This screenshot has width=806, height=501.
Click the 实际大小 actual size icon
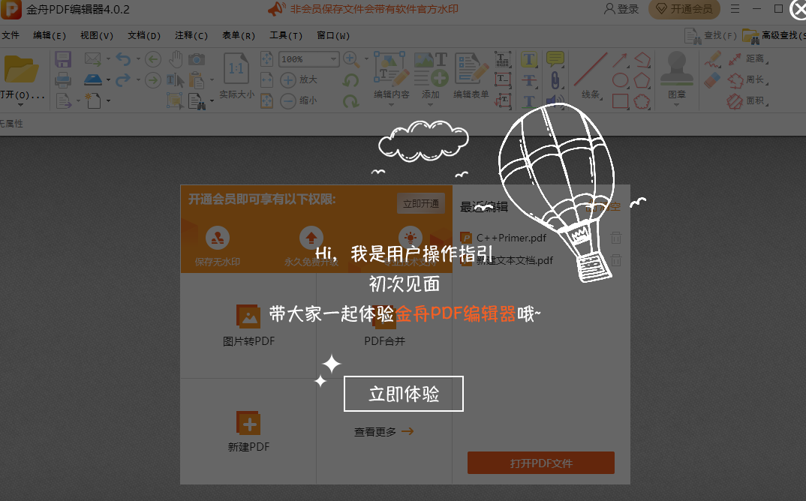tap(236, 68)
